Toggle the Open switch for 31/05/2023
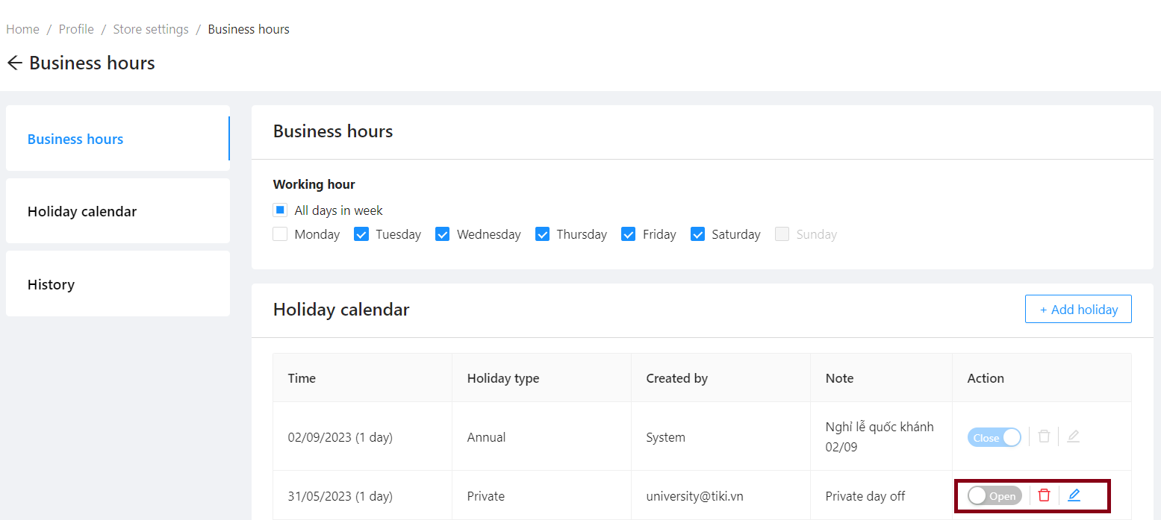1161x520 pixels. click(995, 495)
